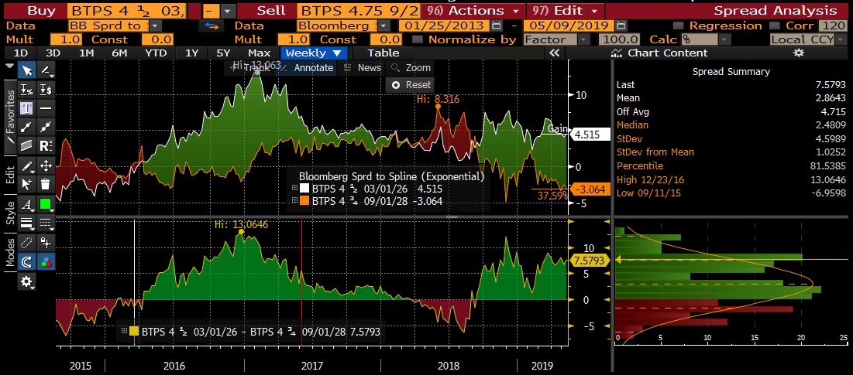Open calendar for end date 05/09/2019

click(621, 26)
